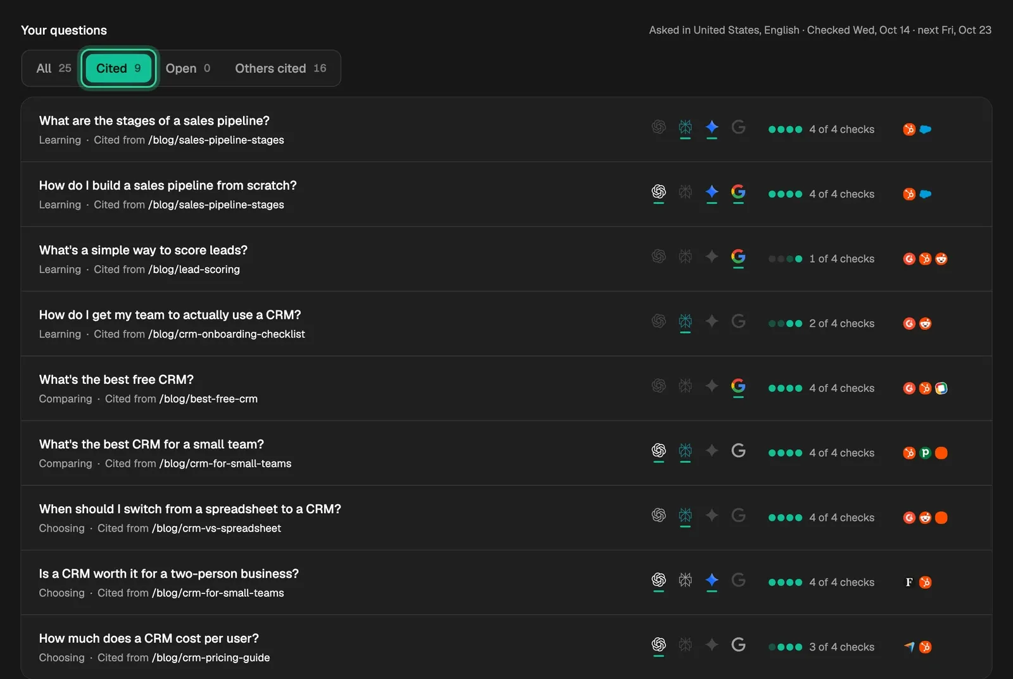Open question 'What's the best free CRM?'

[x=116, y=379]
